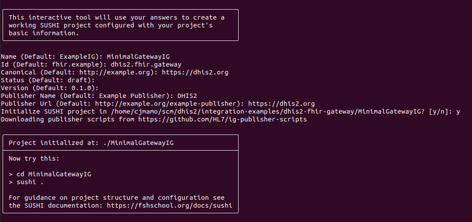472x222 pixels.
Task: Click the 'This interactive tool' intro box
Action: (x=120, y=25)
